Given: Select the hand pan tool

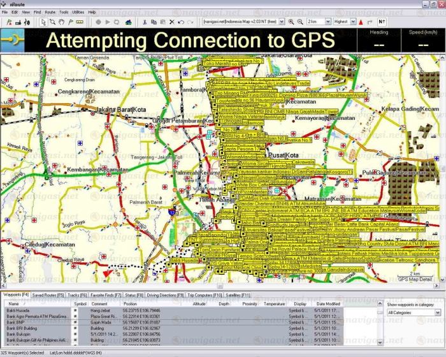Looking at the screenshot, I should (61, 21).
